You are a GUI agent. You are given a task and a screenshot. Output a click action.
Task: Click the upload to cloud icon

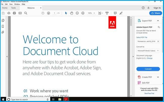coord(9,13)
